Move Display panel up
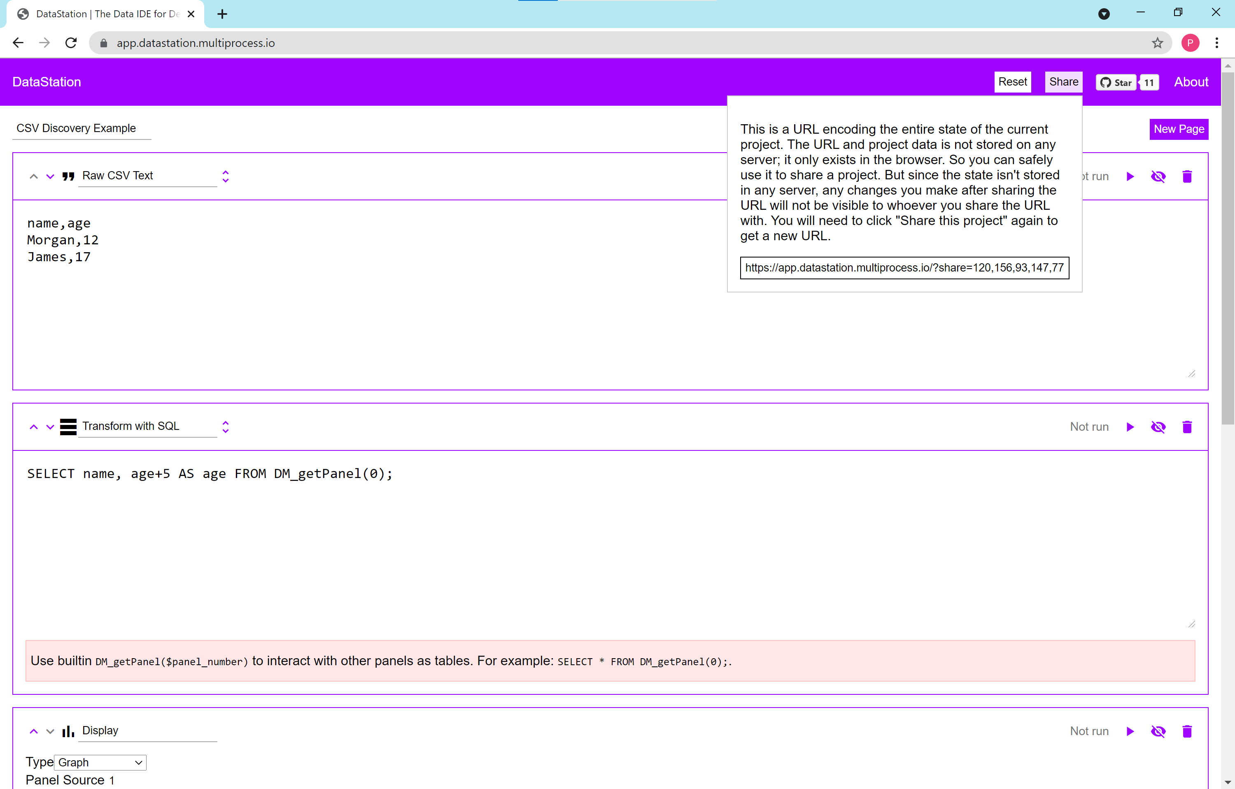The image size is (1235, 789). tap(34, 731)
